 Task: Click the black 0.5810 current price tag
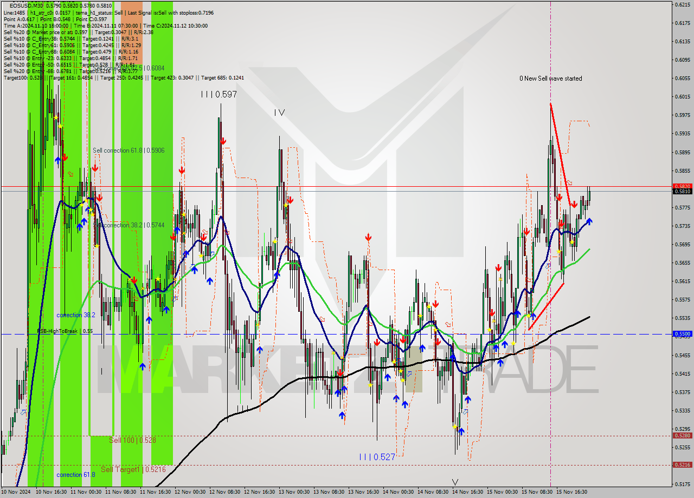click(682, 192)
